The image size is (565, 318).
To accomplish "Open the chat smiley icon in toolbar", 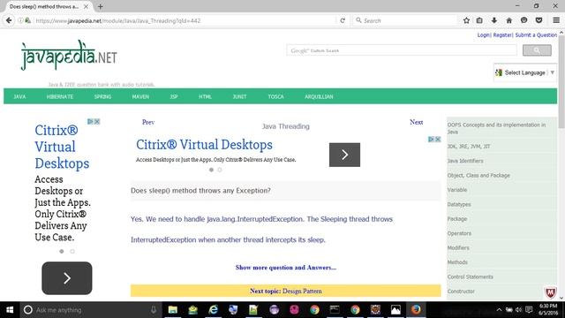I will pyautogui.click(x=524, y=20).
